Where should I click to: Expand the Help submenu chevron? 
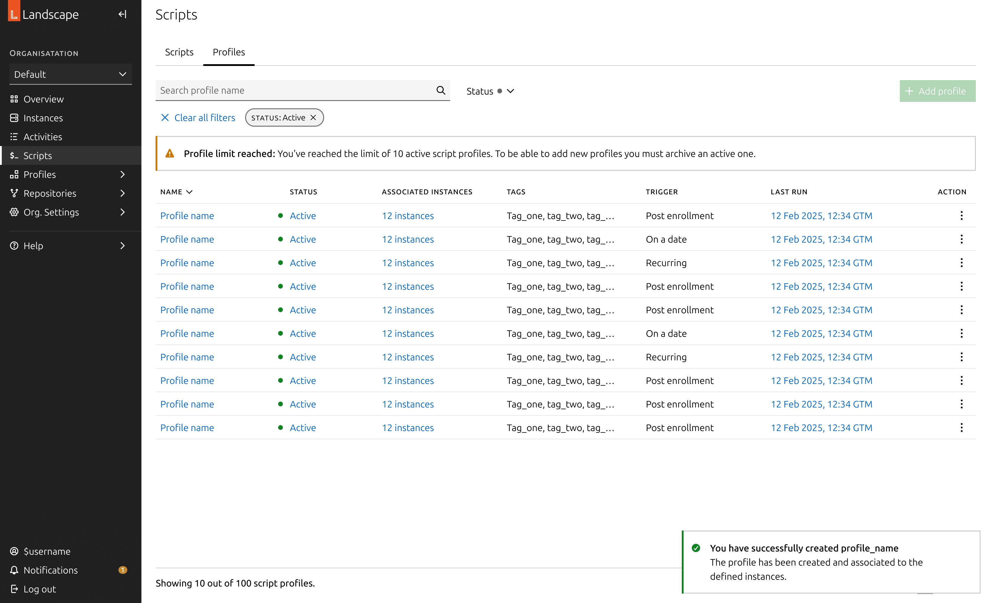coord(123,246)
